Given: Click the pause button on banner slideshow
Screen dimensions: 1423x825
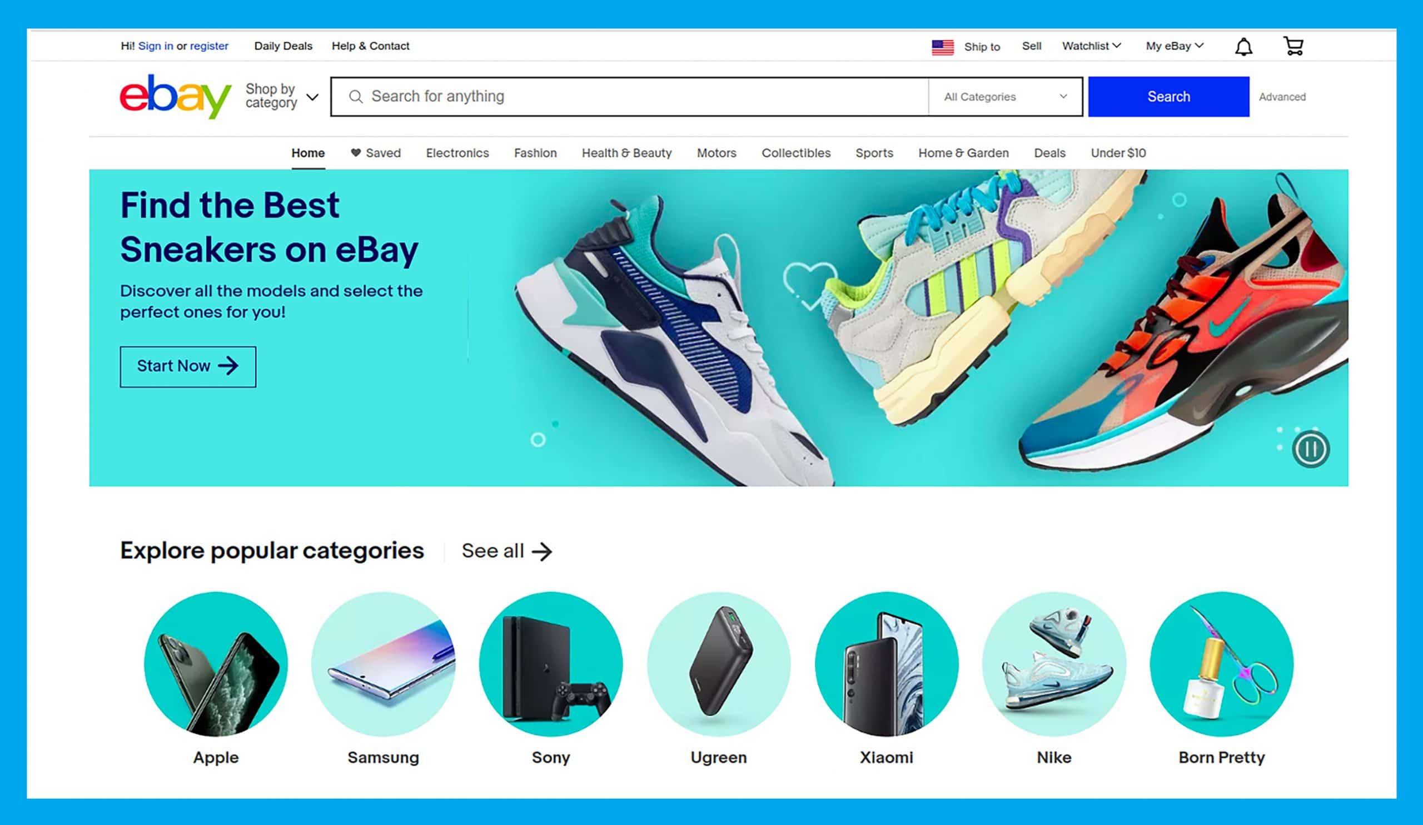Looking at the screenshot, I should 1311,450.
